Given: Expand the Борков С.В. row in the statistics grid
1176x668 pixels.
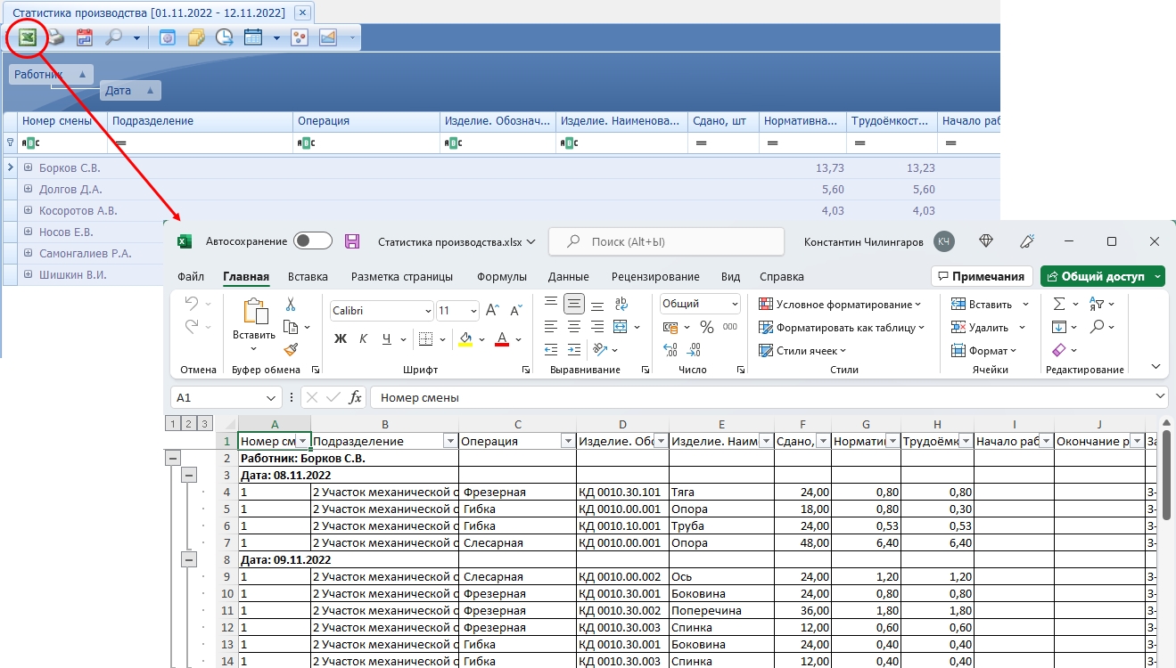Looking at the screenshot, I should [x=29, y=167].
